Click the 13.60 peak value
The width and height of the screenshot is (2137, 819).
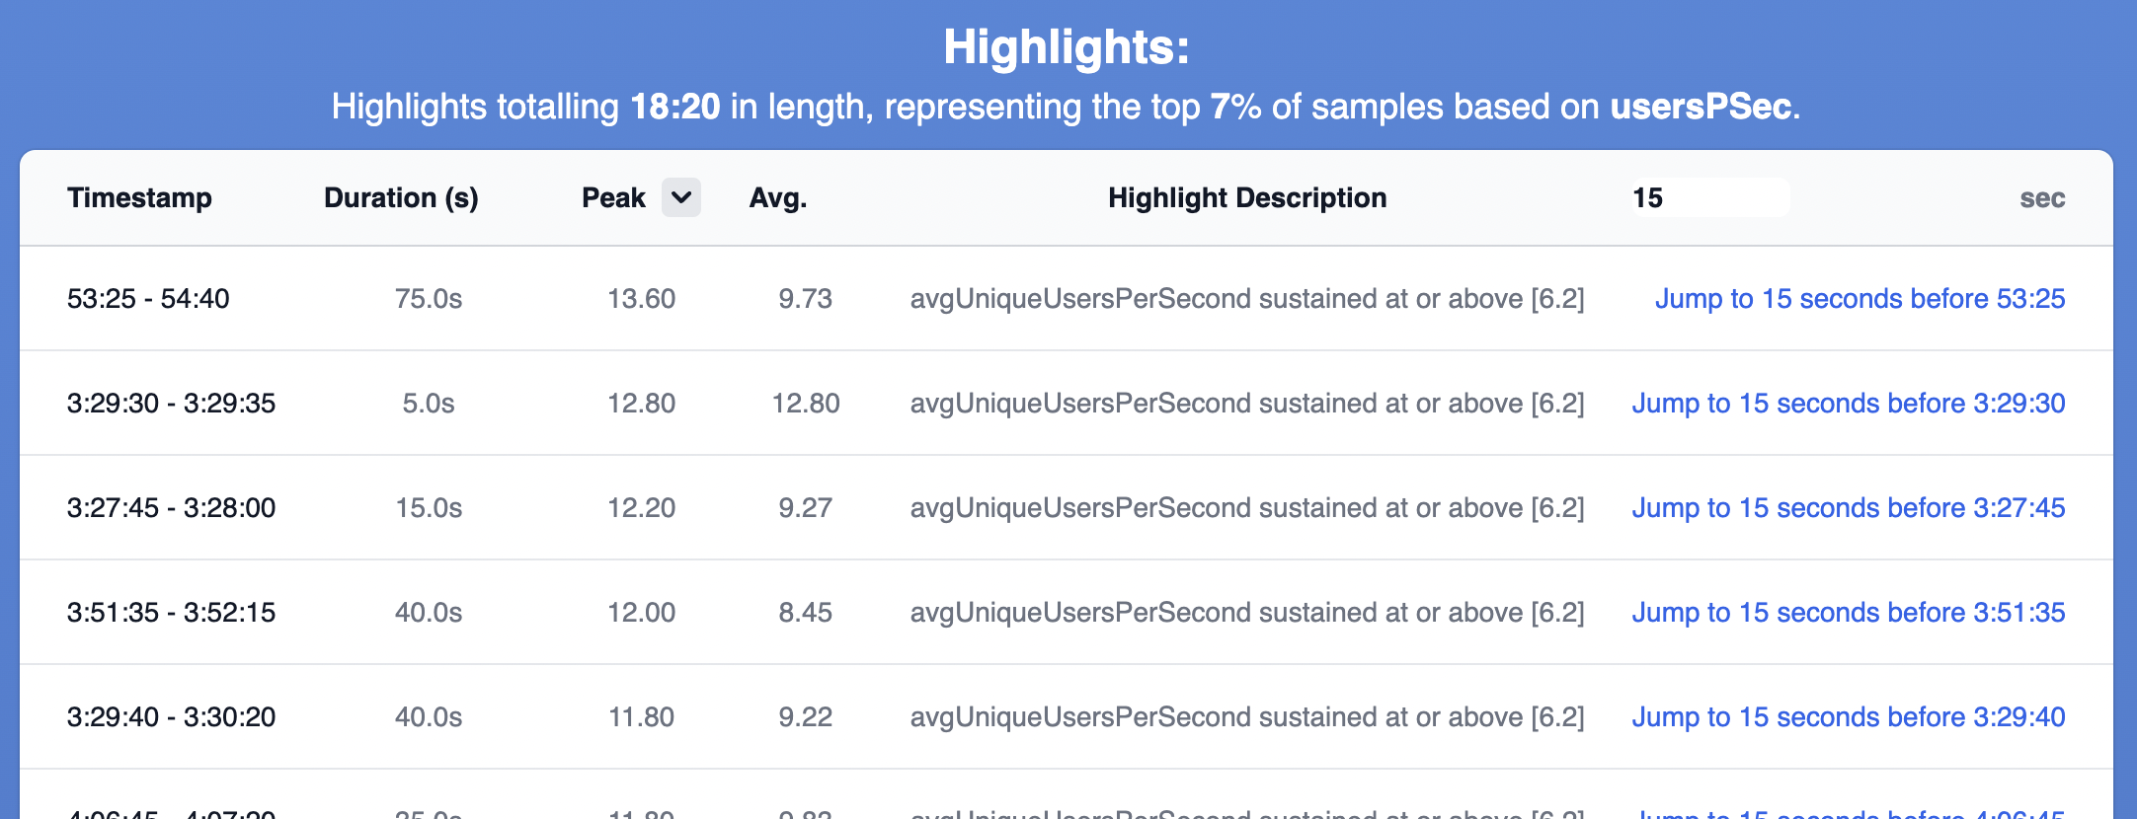coord(641,298)
